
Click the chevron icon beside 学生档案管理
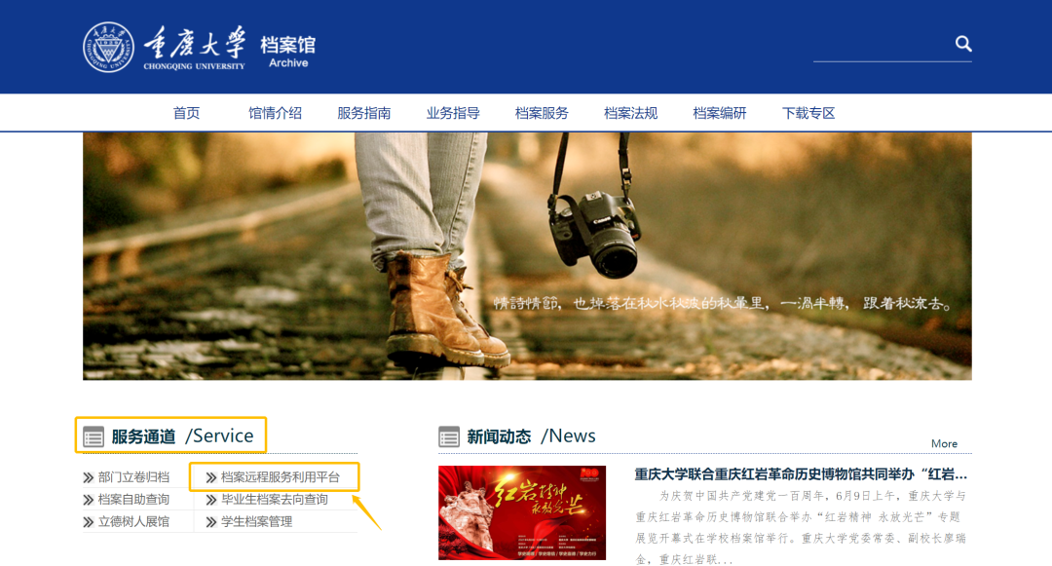pyautogui.click(x=211, y=522)
